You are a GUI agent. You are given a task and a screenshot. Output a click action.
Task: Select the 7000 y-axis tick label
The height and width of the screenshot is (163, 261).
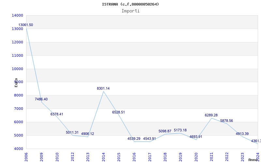[x=18, y=109]
